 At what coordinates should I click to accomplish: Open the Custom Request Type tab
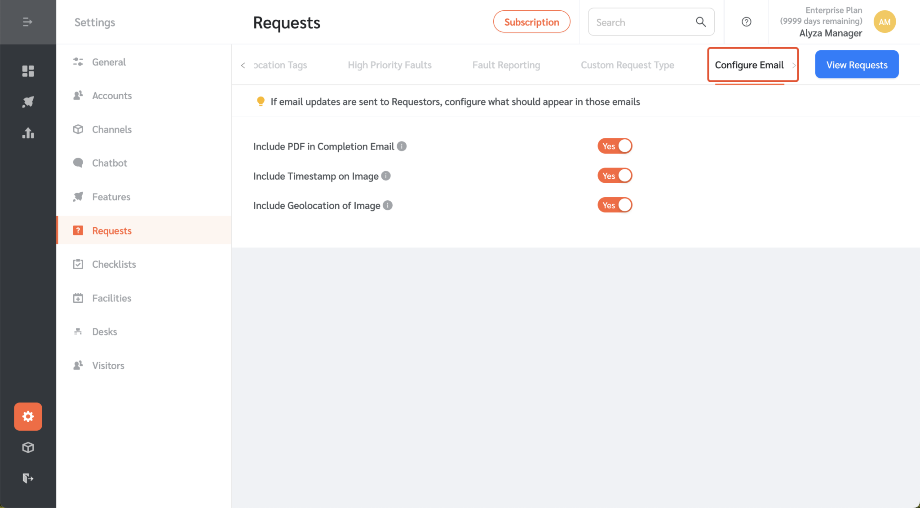click(627, 65)
